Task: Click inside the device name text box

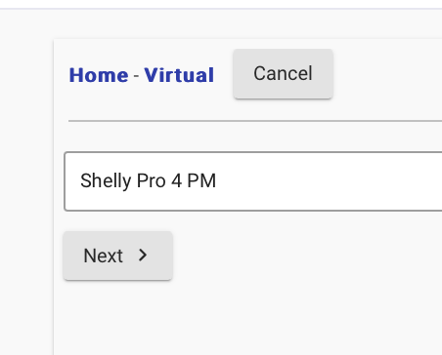Action: tap(253, 181)
